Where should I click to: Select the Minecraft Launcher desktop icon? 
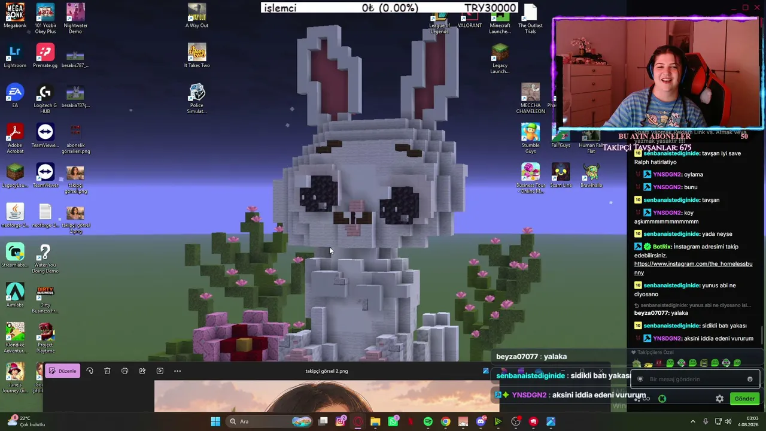[x=500, y=19]
